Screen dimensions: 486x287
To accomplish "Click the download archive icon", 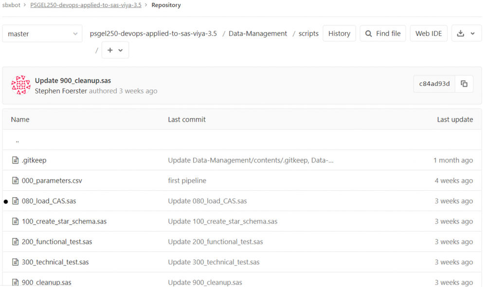I will tap(466, 34).
